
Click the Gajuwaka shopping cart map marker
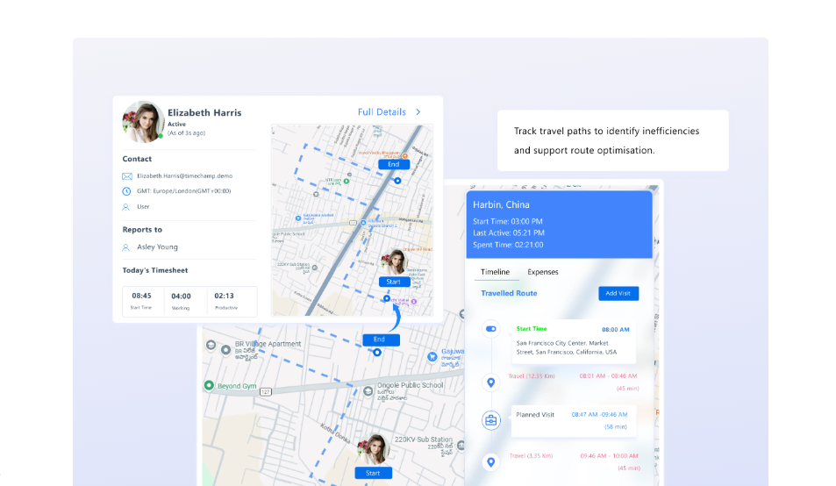432,357
